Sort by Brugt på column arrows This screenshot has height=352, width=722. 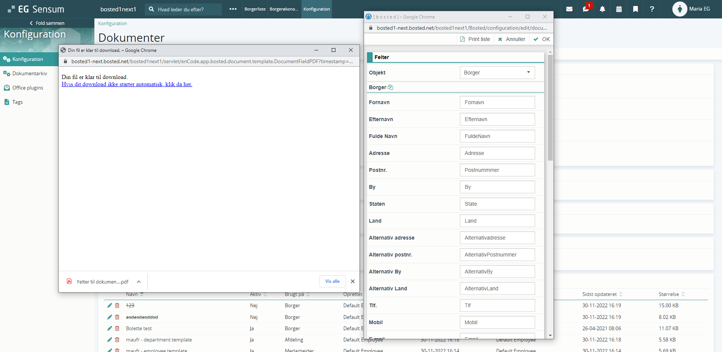(308, 294)
